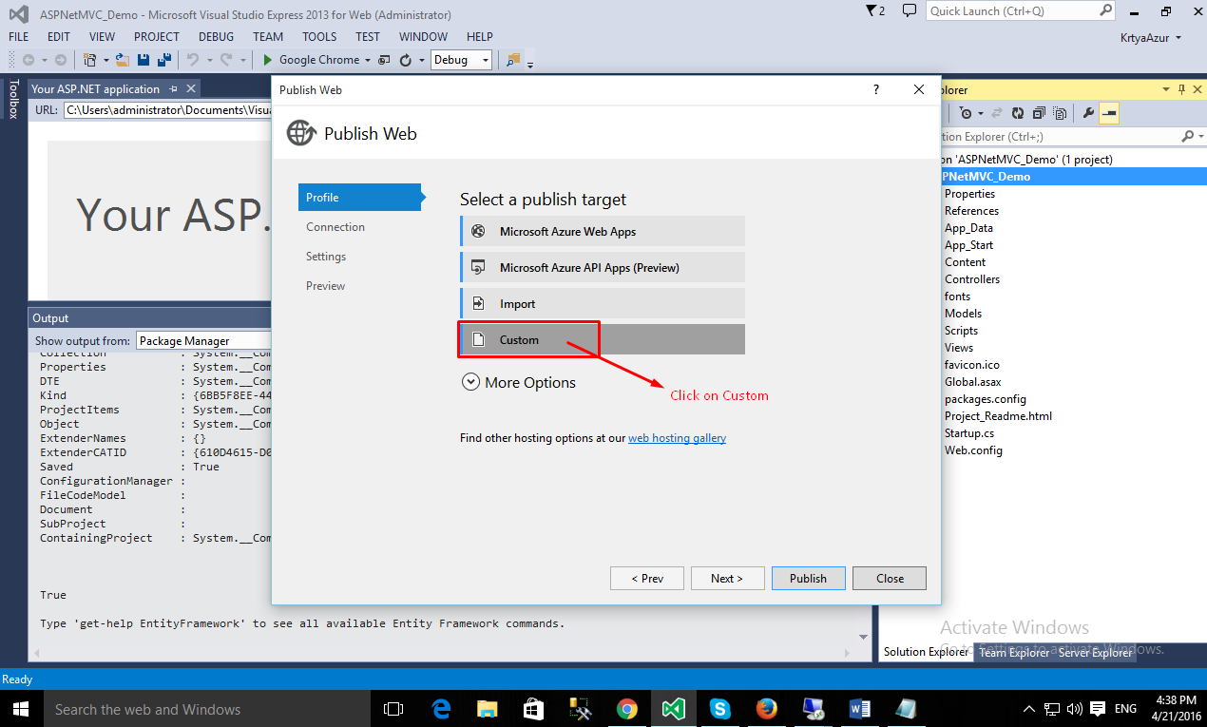Open Google Chrome from the taskbar
1207x727 pixels.
[627, 709]
